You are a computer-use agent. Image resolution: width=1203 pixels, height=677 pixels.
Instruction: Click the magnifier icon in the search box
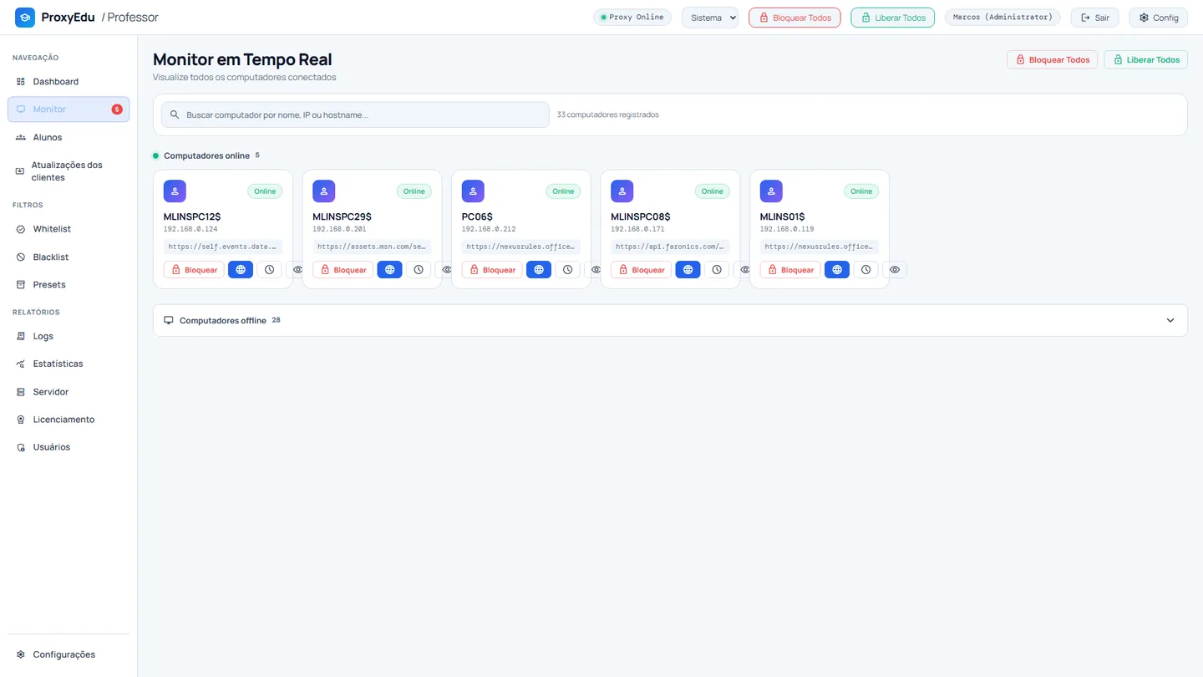tap(175, 115)
